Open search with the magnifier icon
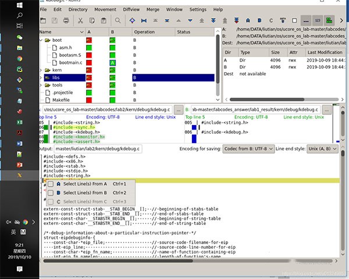Viewport: 349px width, 279px height. [117, 20]
